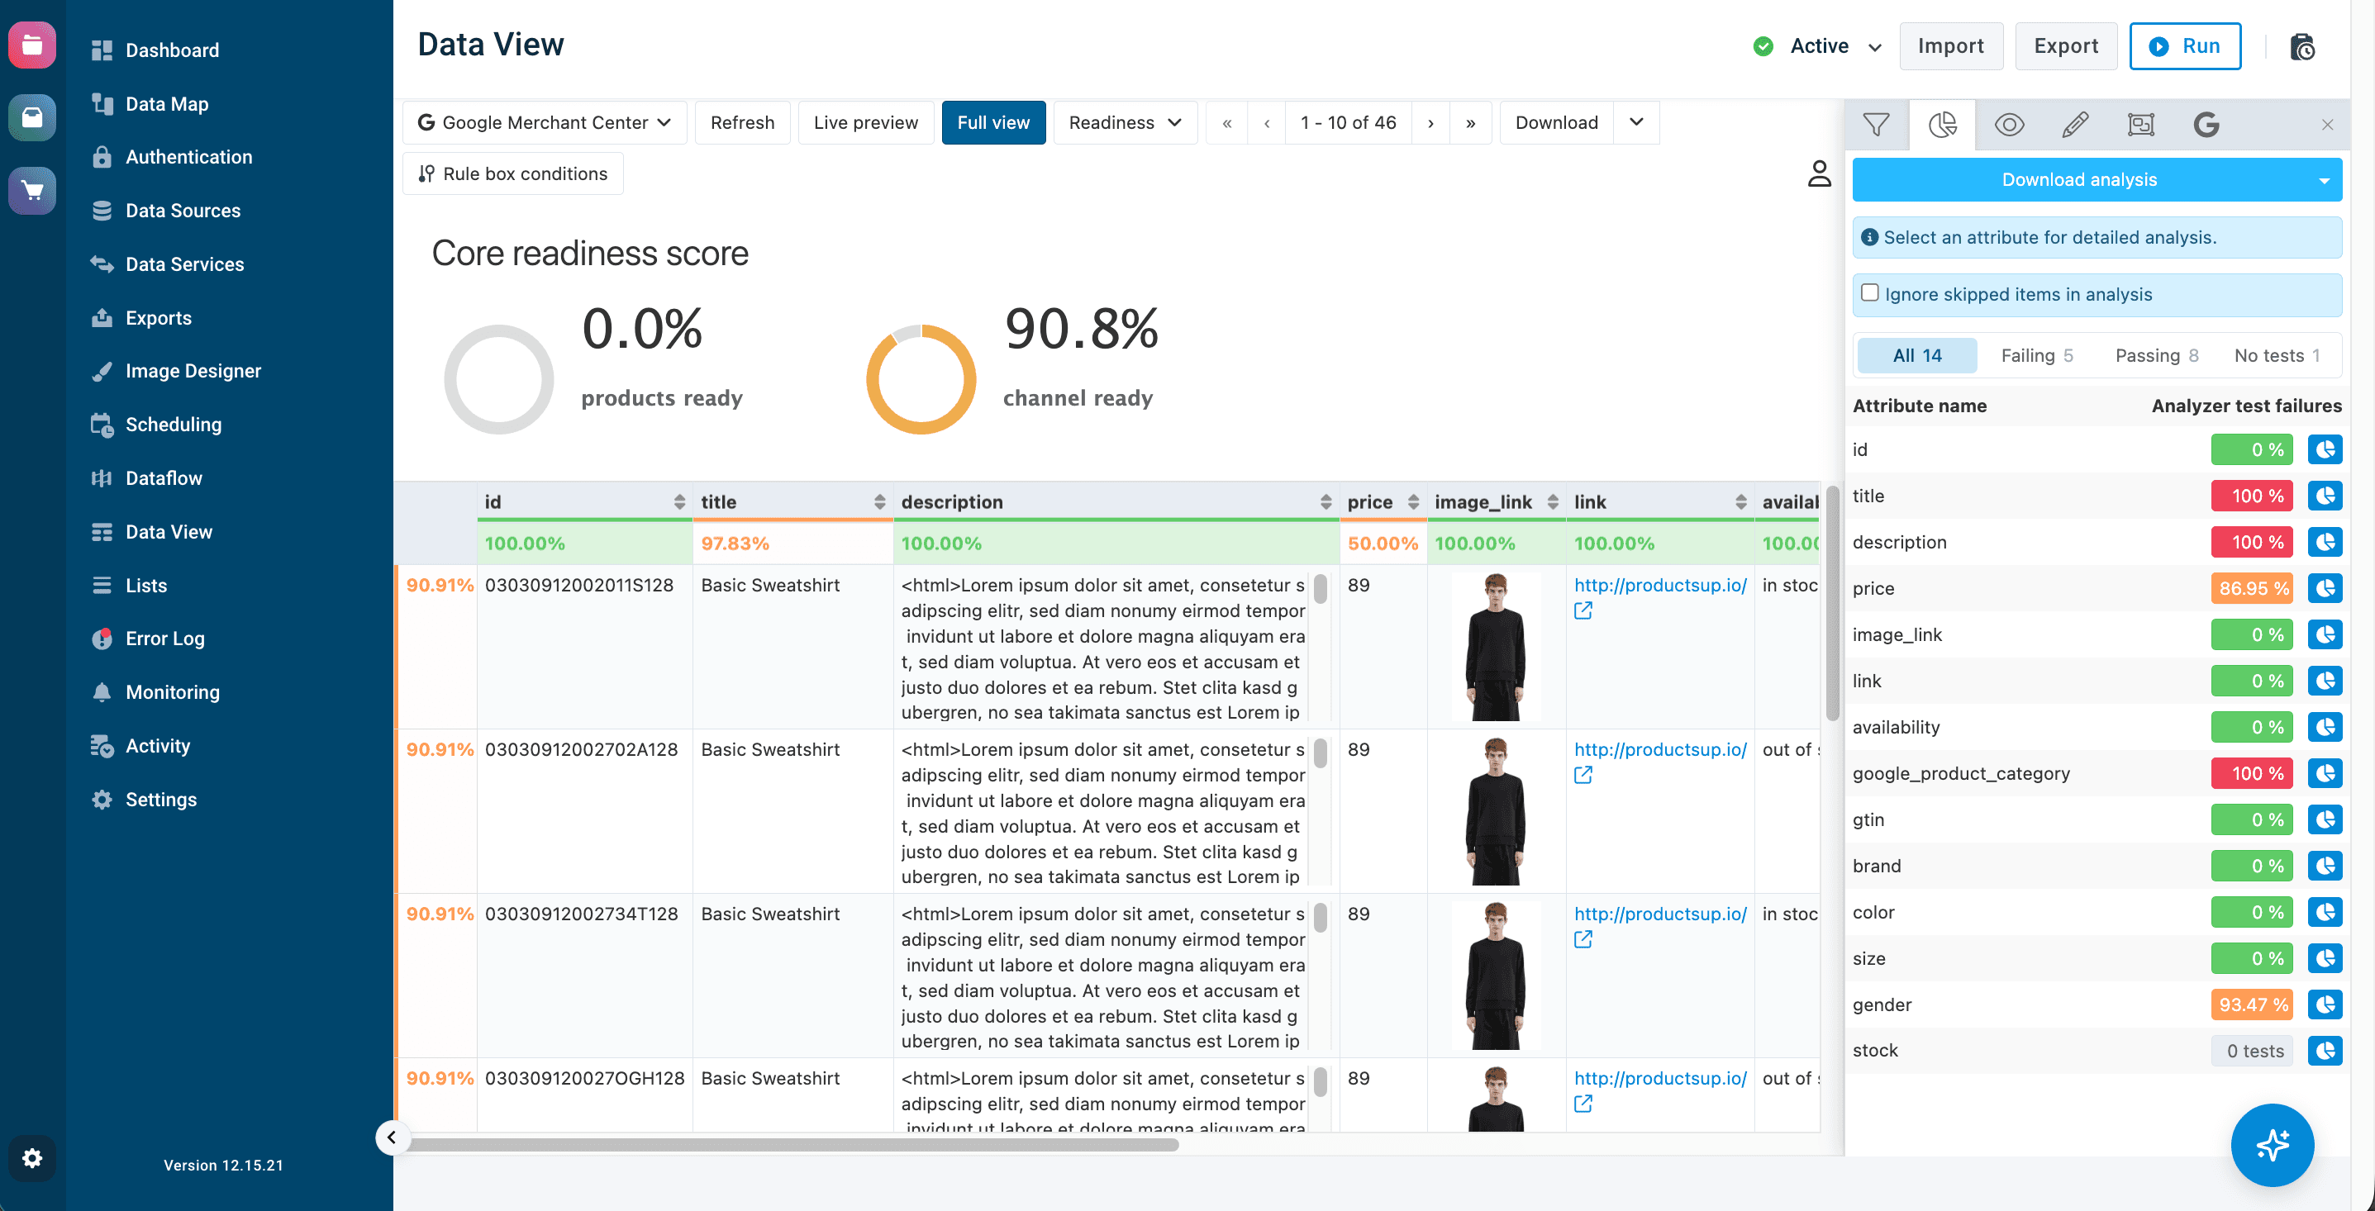Viewport: 2375px width, 1211px height.
Task: Click the page range 1 - 10 of 46
Action: coord(1347,122)
